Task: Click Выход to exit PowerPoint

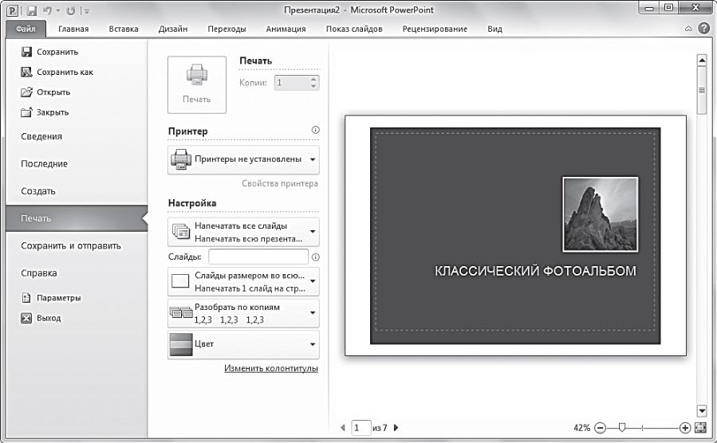Action: click(x=41, y=318)
